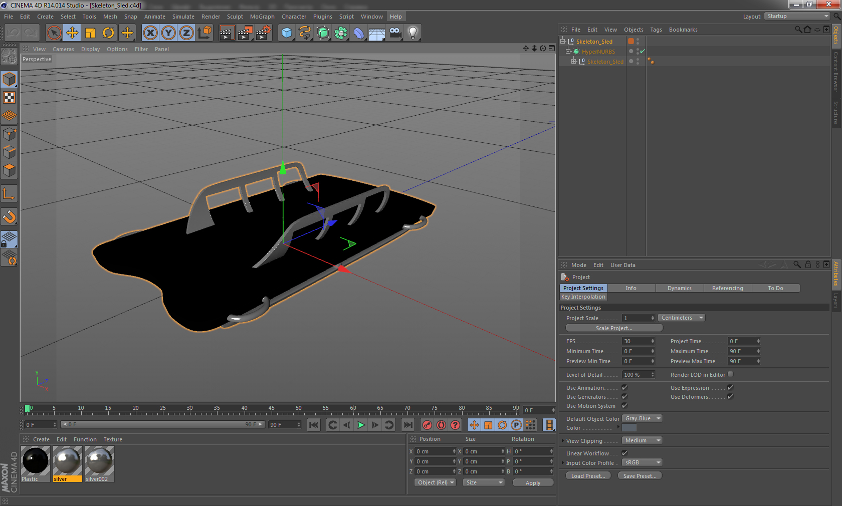The image size is (842, 506).
Task: Add a camera object
Action: (395, 33)
